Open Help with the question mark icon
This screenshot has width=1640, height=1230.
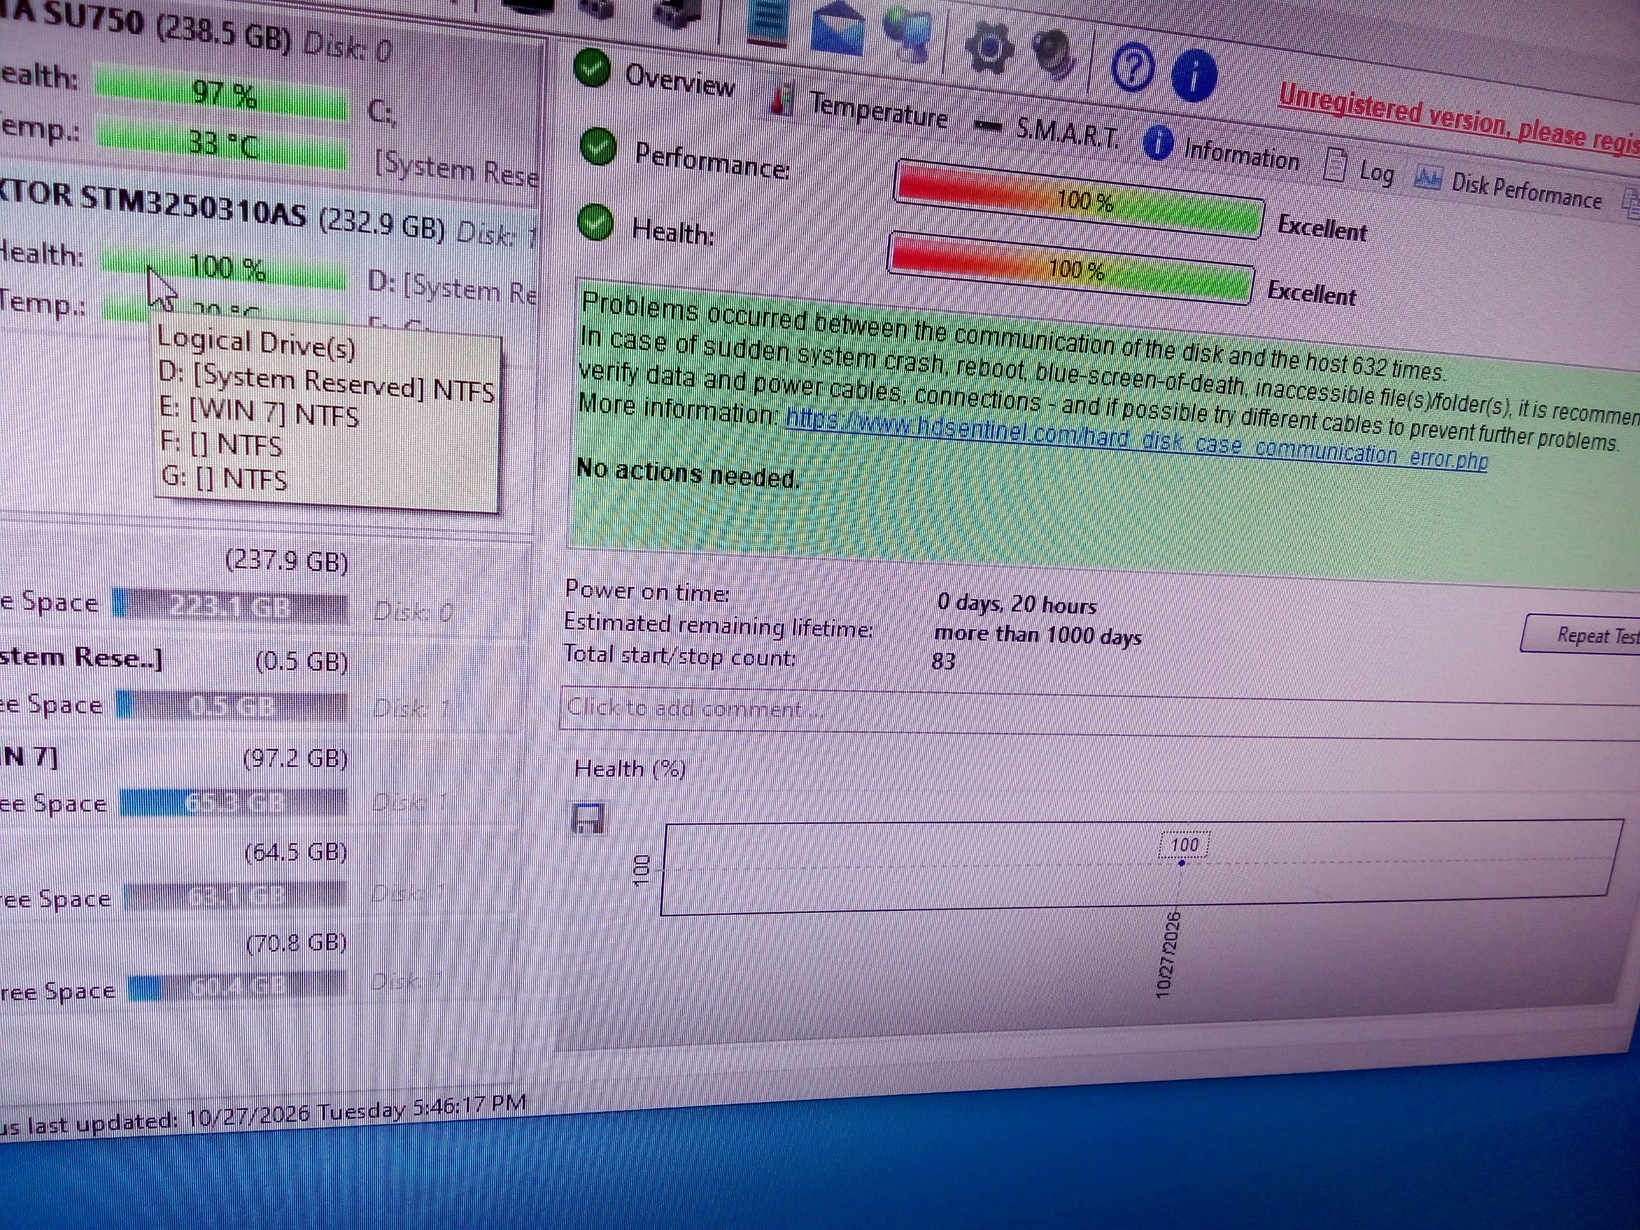pyautogui.click(x=1131, y=67)
